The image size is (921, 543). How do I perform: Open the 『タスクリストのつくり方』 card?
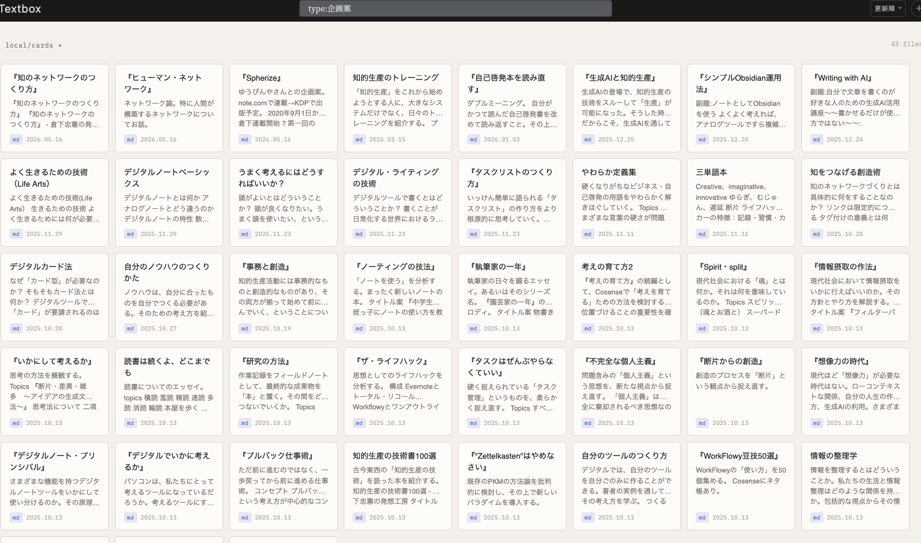click(512, 203)
